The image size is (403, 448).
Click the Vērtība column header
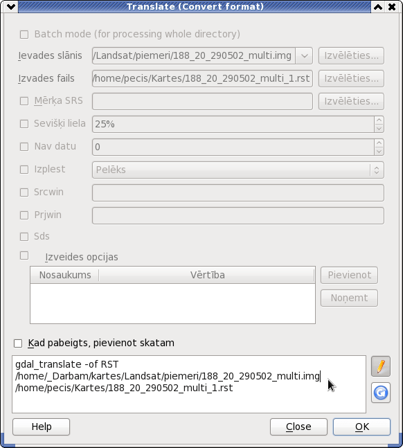[207, 275]
